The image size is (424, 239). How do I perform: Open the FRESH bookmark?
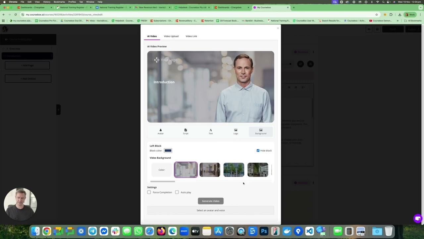coord(142,21)
